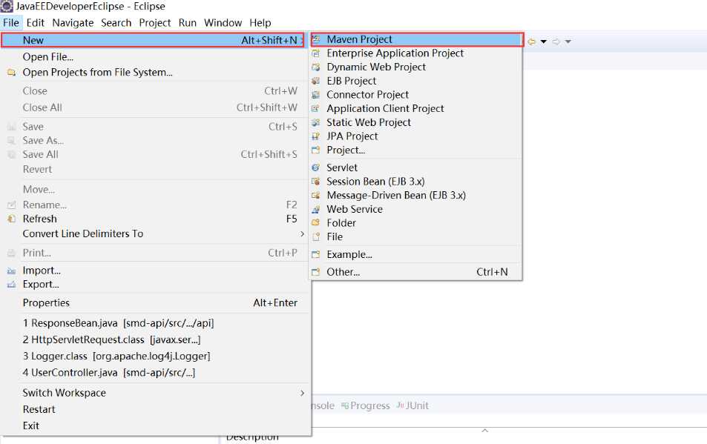Click the Export icon
The image size is (707, 444).
pyautogui.click(x=11, y=285)
